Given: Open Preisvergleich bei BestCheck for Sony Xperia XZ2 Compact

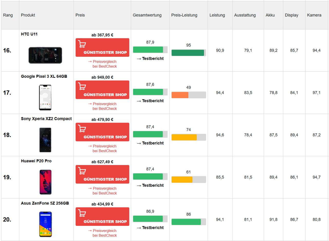Looking at the screenshot, I should click(102, 148).
